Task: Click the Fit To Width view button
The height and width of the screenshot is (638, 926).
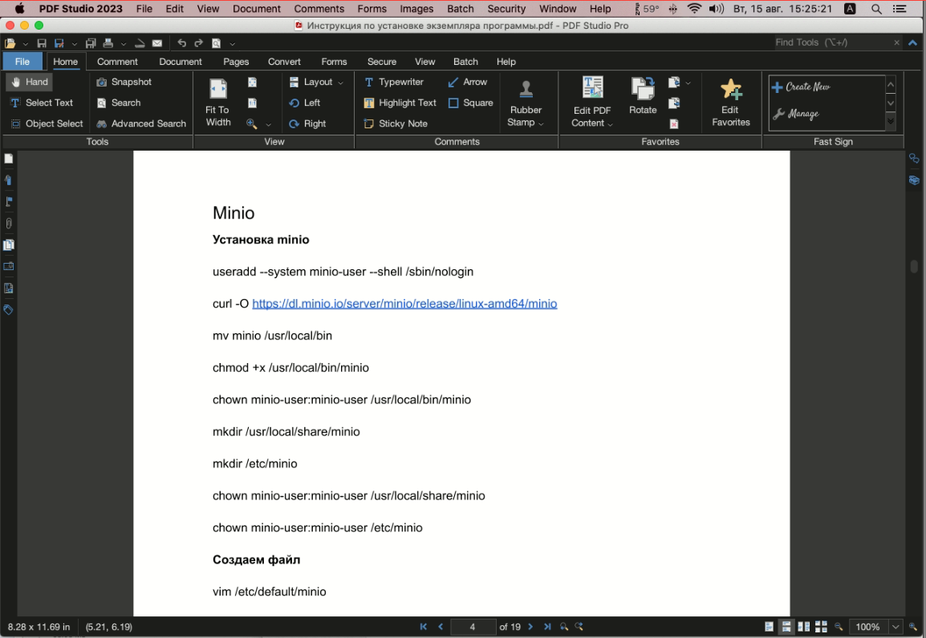Action: pyautogui.click(x=218, y=103)
